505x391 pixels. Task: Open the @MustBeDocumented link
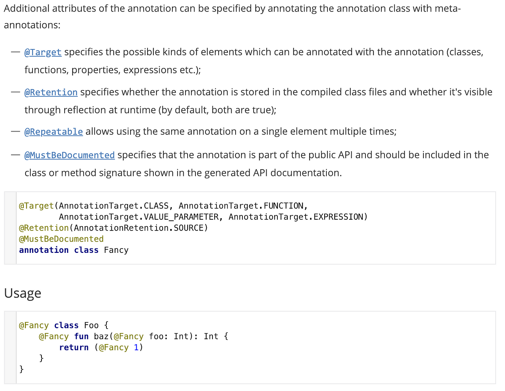coord(70,155)
